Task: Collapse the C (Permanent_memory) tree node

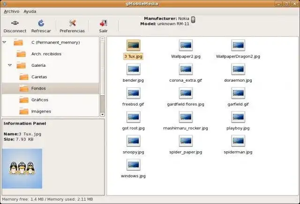Action: [4, 42]
